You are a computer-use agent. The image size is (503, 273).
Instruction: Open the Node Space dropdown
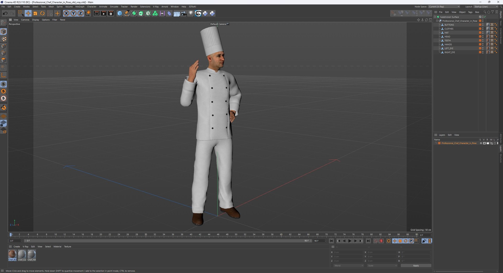(444, 7)
